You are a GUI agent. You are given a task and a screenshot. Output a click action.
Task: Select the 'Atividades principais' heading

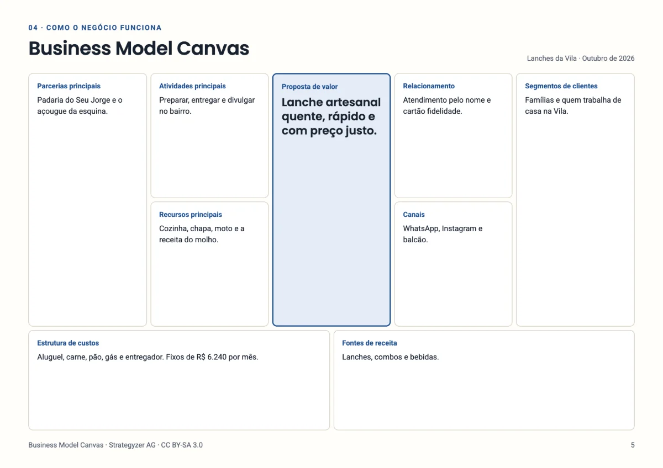[x=192, y=86]
